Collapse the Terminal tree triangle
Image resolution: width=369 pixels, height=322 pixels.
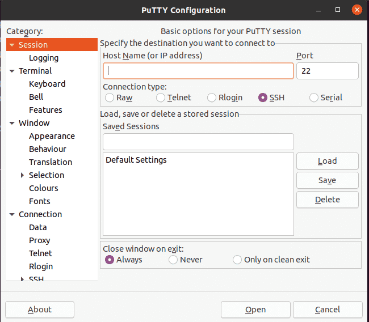[12, 71]
